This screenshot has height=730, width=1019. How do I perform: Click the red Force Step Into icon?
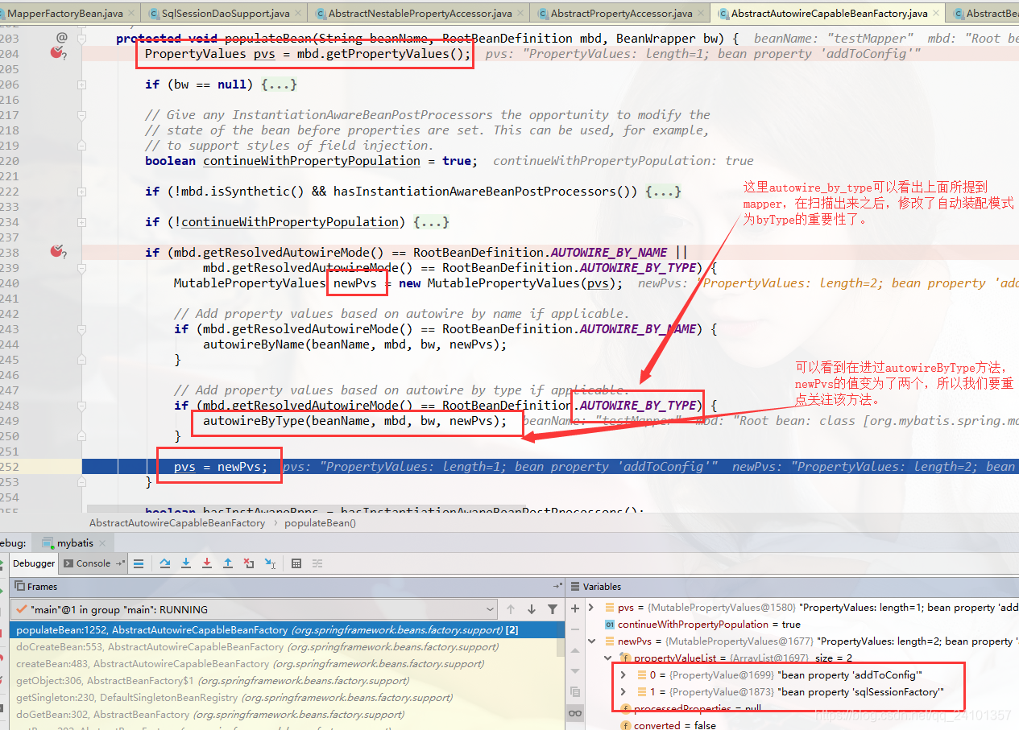pyautogui.click(x=207, y=563)
